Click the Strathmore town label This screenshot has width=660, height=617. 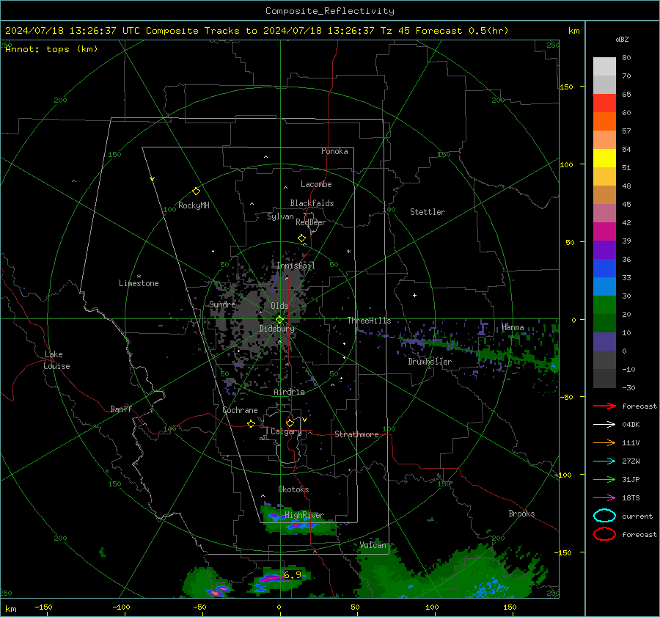pos(356,434)
